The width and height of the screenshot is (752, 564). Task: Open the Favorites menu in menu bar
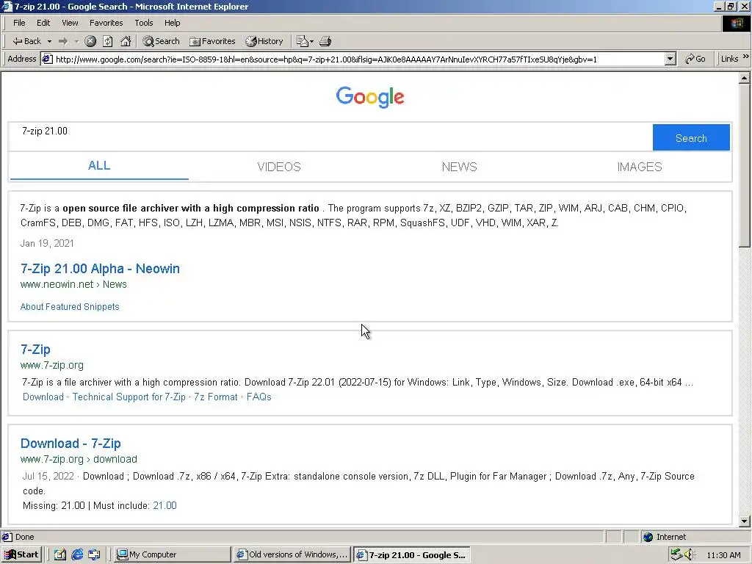click(106, 23)
